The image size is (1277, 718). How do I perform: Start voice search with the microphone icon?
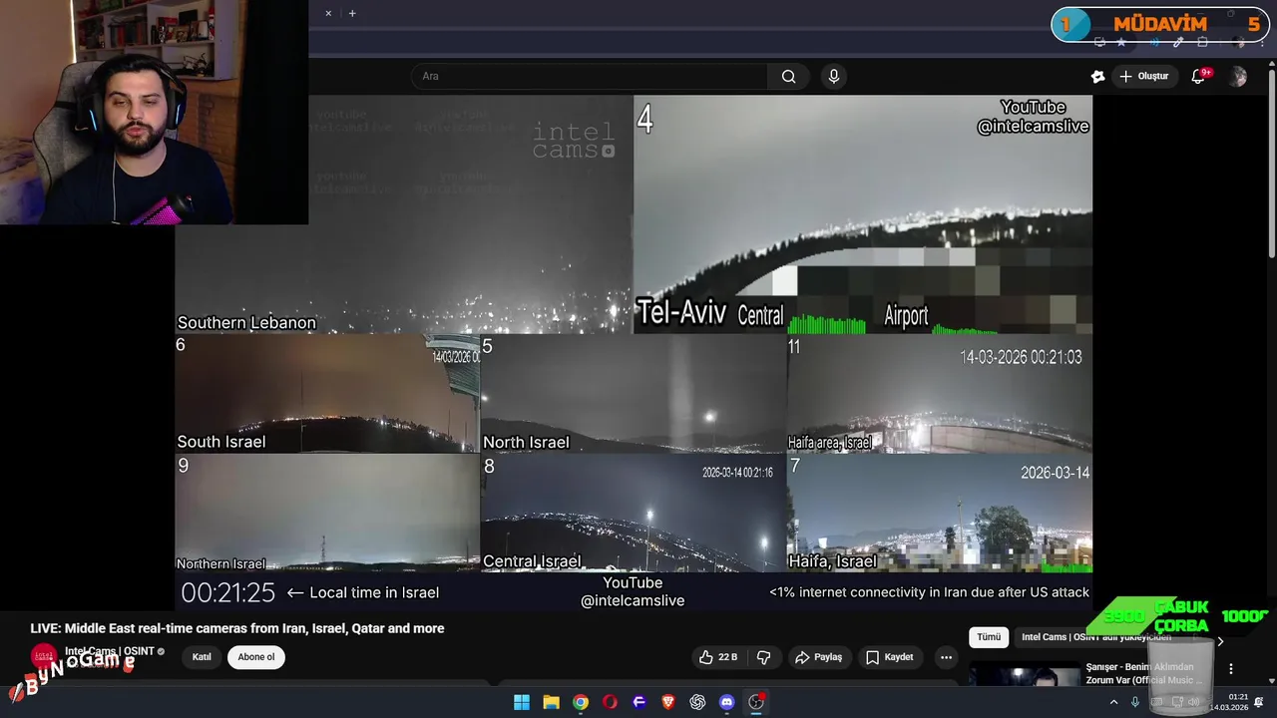coord(834,76)
